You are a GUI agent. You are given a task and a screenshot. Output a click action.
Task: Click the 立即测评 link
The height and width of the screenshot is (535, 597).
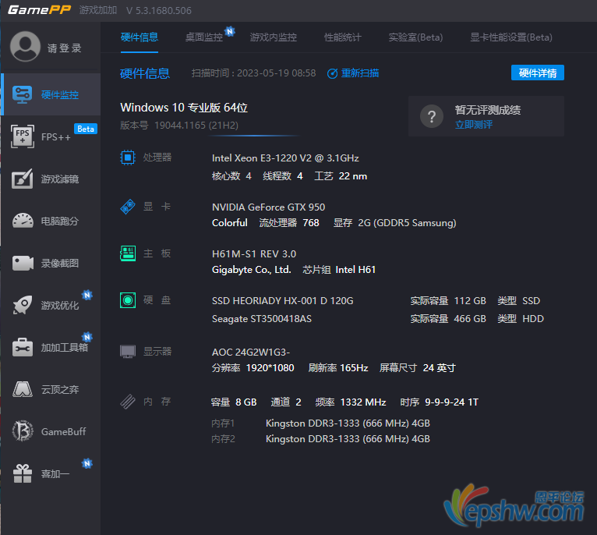tap(474, 125)
